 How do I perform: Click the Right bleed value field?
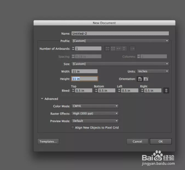[153, 91]
